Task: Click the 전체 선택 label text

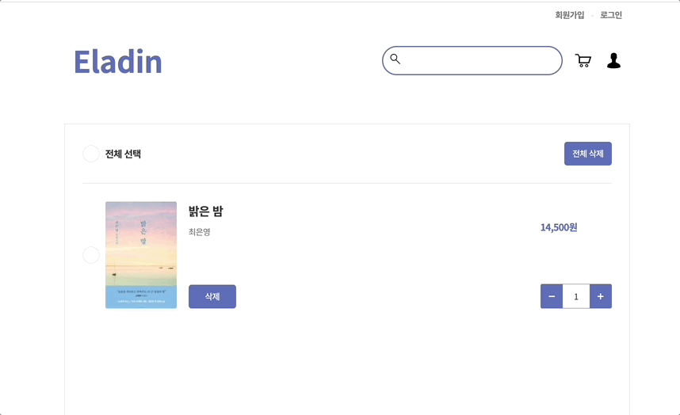Action: pos(123,154)
